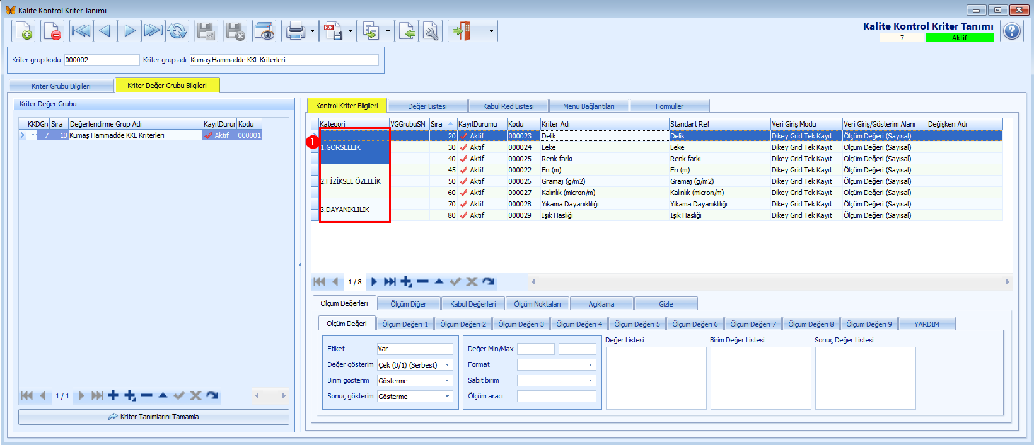
Task: Collapse the left panel with the splitter arrow
Action: (x=299, y=264)
